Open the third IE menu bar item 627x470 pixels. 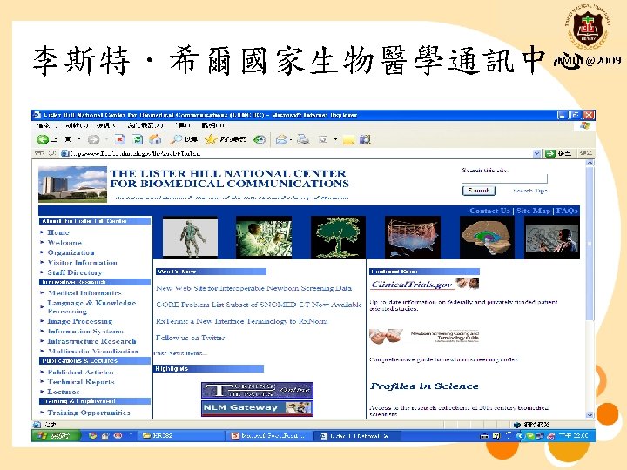point(108,125)
